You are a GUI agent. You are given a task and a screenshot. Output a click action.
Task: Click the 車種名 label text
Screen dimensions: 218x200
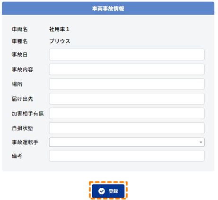[20, 41]
